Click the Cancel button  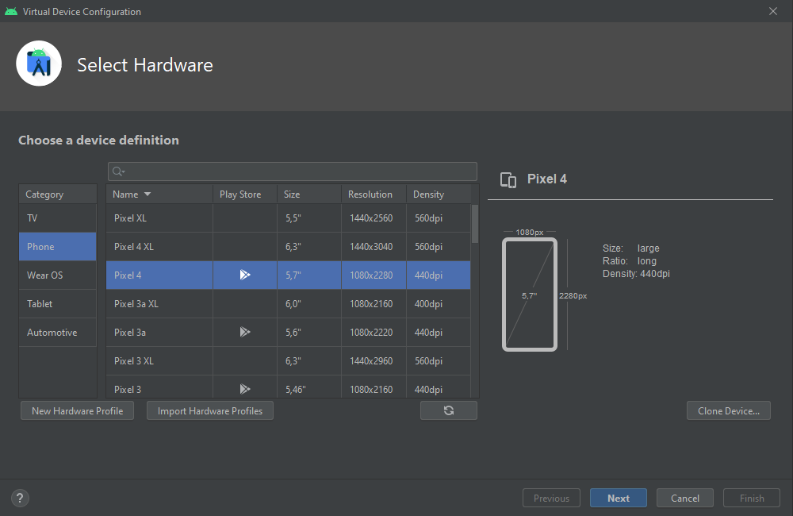[685, 498]
